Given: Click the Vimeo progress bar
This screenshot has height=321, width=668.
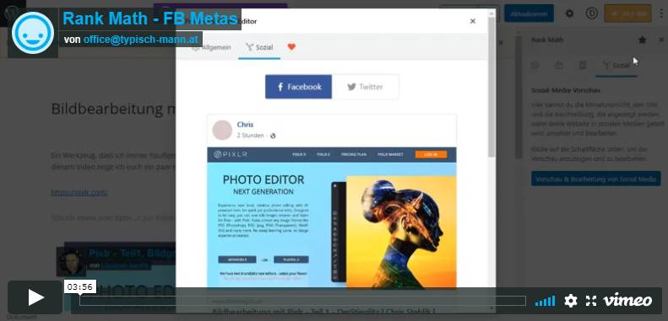Looking at the screenshot, I should point(302,301).
